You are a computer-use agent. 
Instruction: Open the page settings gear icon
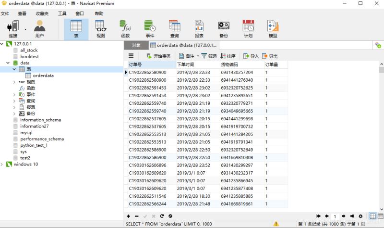(360, 216)
